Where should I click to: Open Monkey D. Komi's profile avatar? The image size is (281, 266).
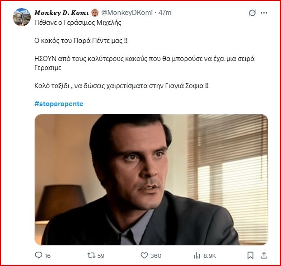[21, 17]
